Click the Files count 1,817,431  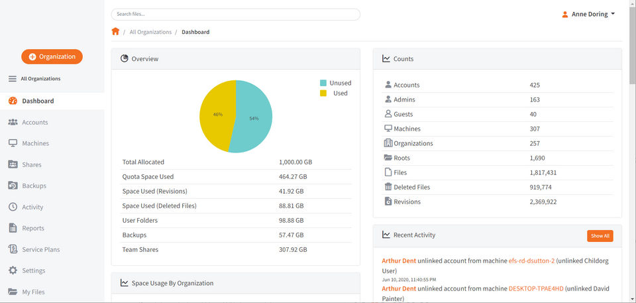[543, 172]
